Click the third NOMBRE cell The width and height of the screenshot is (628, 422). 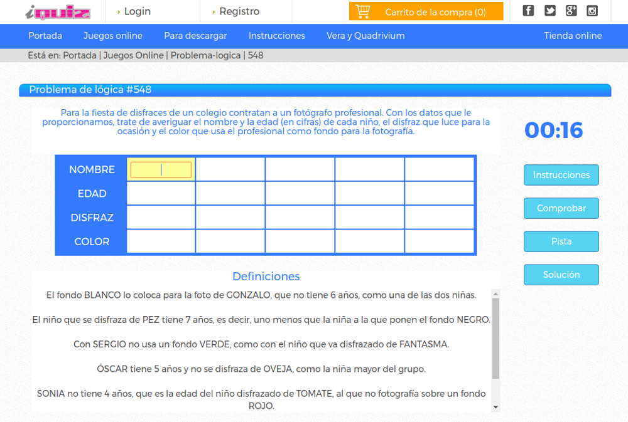coord(300,169)
